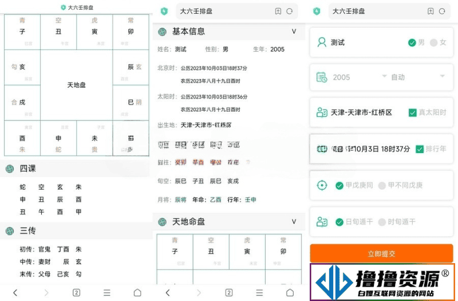Click the 天地命盘 section icon
The image size is (458, 301).
(x=162, y=222)
